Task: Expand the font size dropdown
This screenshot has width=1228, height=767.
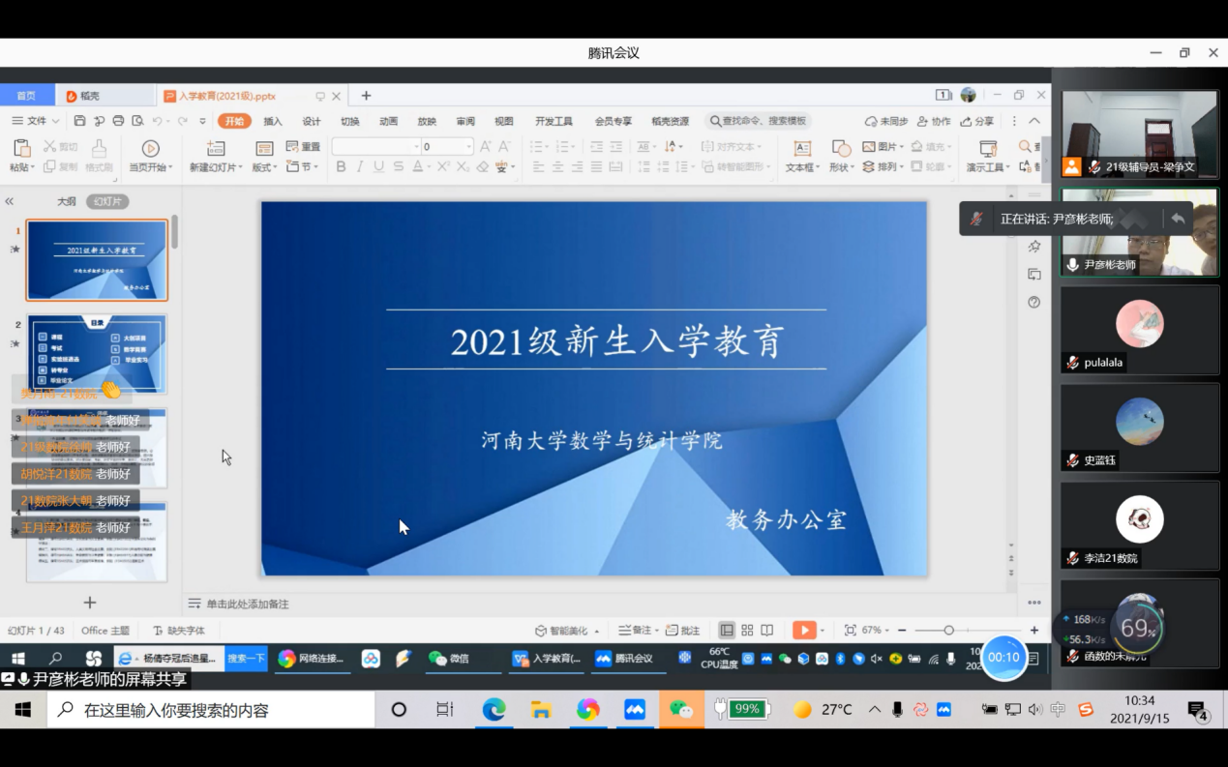Action: (x=469, y=147)
